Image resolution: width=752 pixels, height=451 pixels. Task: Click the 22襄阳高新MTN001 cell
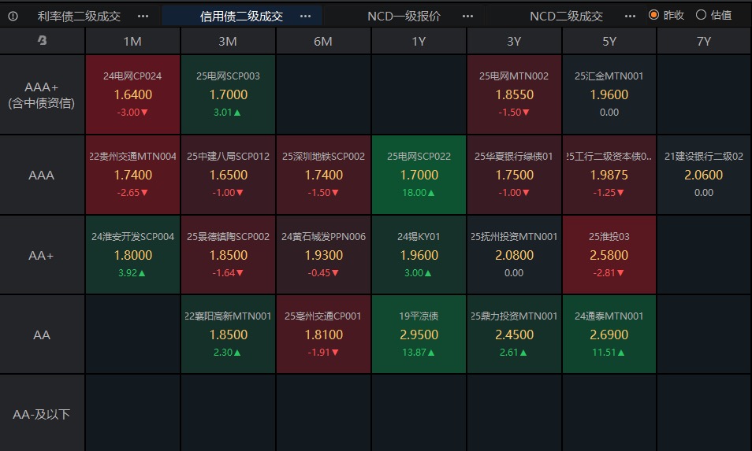pyautogui.click(x=229, y=335)
